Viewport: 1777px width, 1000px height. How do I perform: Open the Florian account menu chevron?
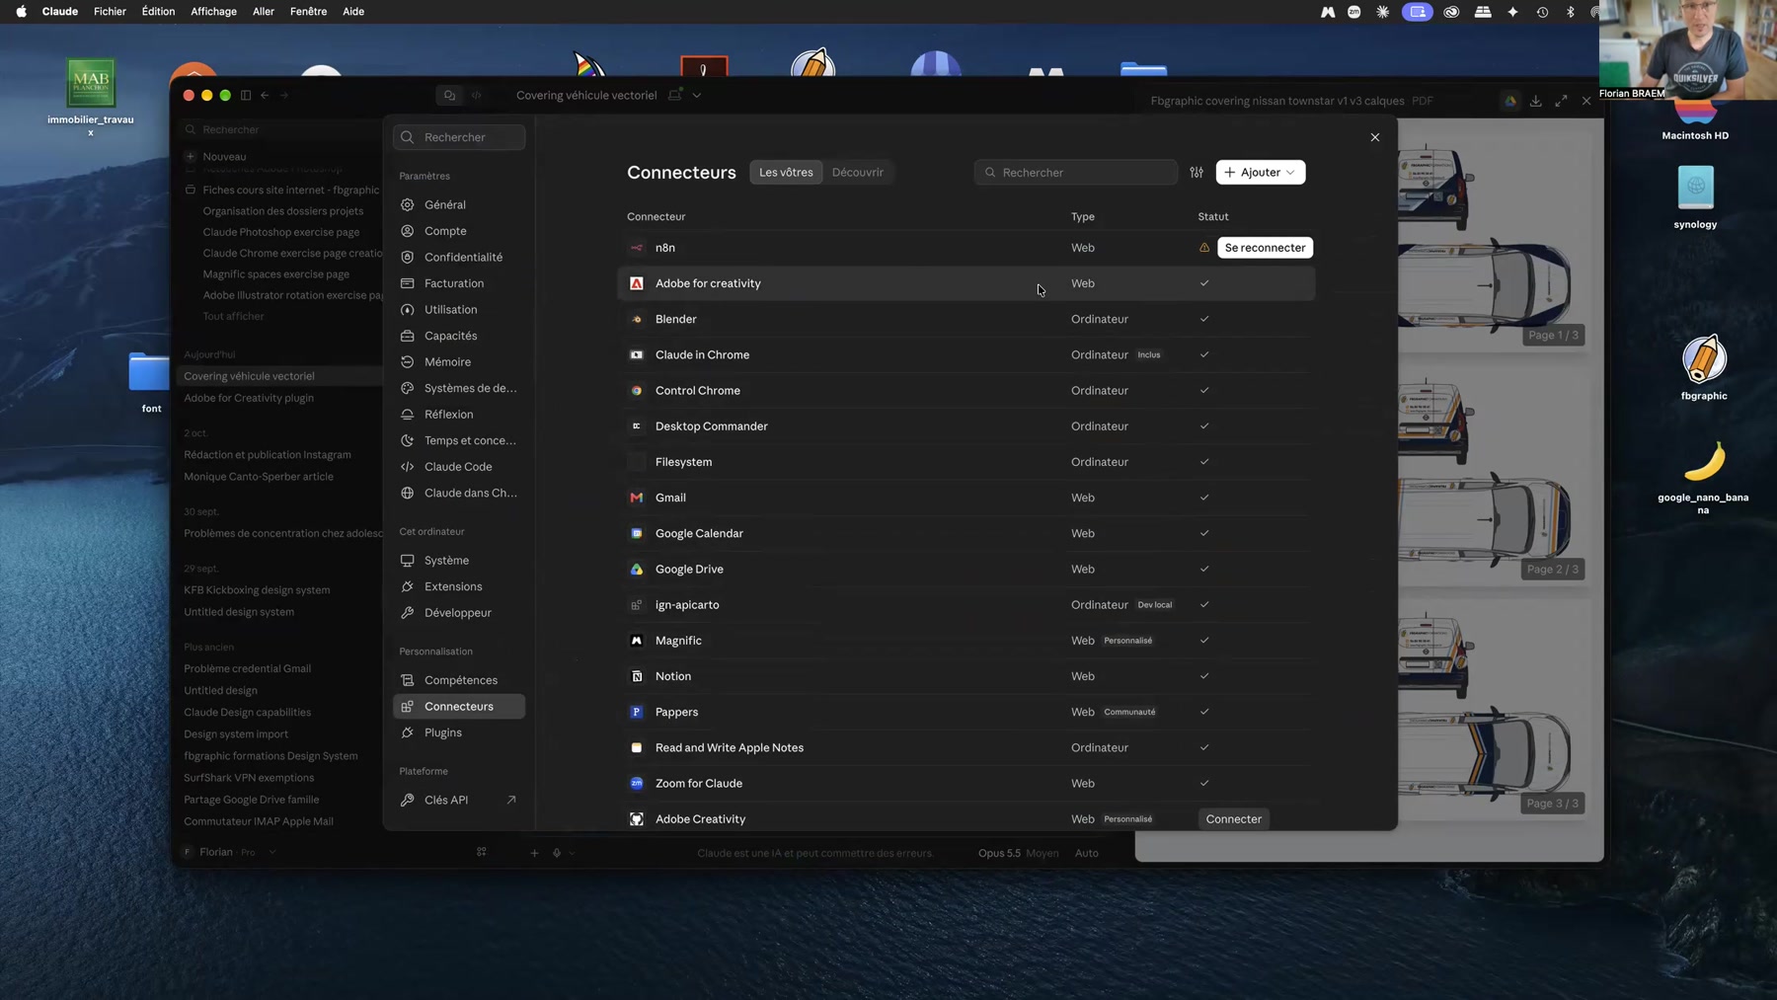pyautogui.click(x=272, y=852)
